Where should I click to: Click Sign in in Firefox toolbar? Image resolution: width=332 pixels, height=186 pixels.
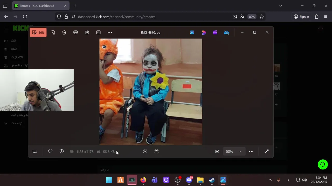pos(301,17)
